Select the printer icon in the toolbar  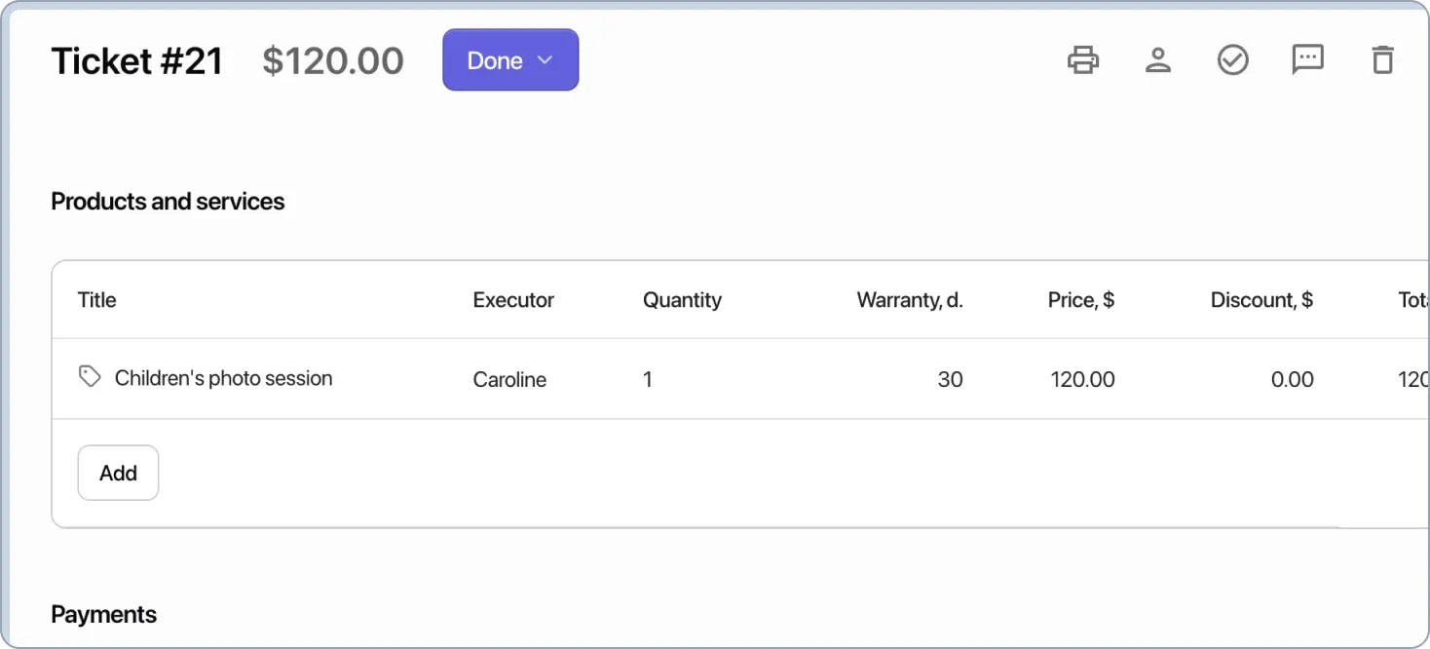point(1083,59)
